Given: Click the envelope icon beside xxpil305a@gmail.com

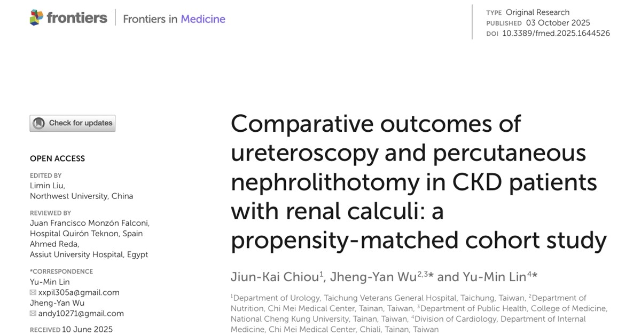Looking at the screenshot, I should [x=33, y=292].
